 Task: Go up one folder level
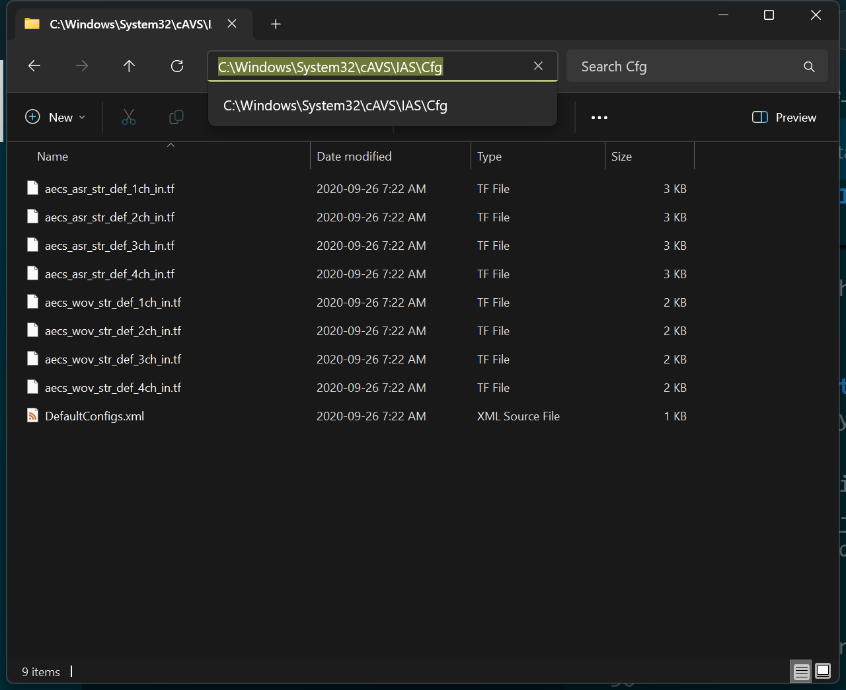coord(130,65)
